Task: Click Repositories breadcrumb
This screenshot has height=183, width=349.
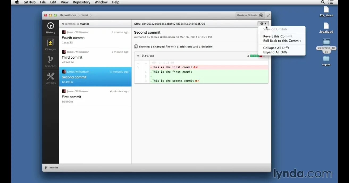Action: [x=68, y=15]
